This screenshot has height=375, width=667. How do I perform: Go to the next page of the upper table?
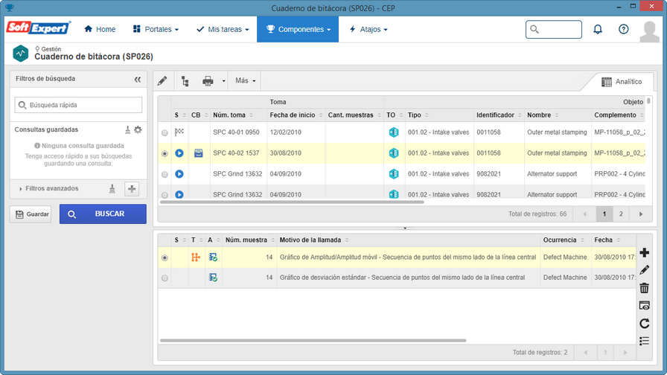pos(641,214)
